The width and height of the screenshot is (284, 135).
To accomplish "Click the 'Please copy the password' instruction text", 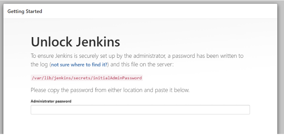I will tap(110, 90).
